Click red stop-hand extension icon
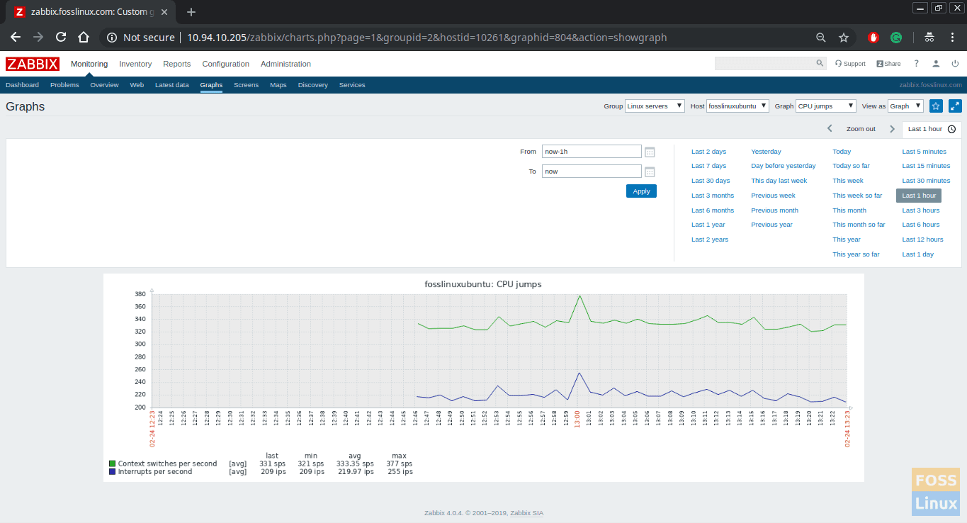The width and height of the screenshot is (967, 523). [873, 38]
